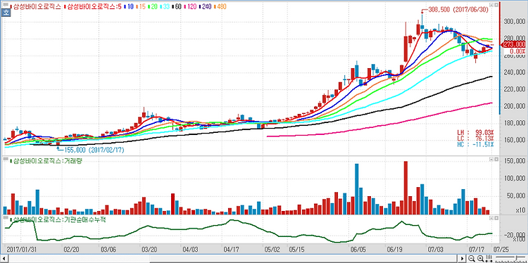Click the 300,000 price axis label
The width and height of the screenshot is (528, 263).
click(514, 23)
